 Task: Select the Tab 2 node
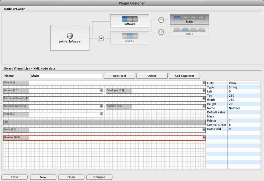tap(189, 32)
